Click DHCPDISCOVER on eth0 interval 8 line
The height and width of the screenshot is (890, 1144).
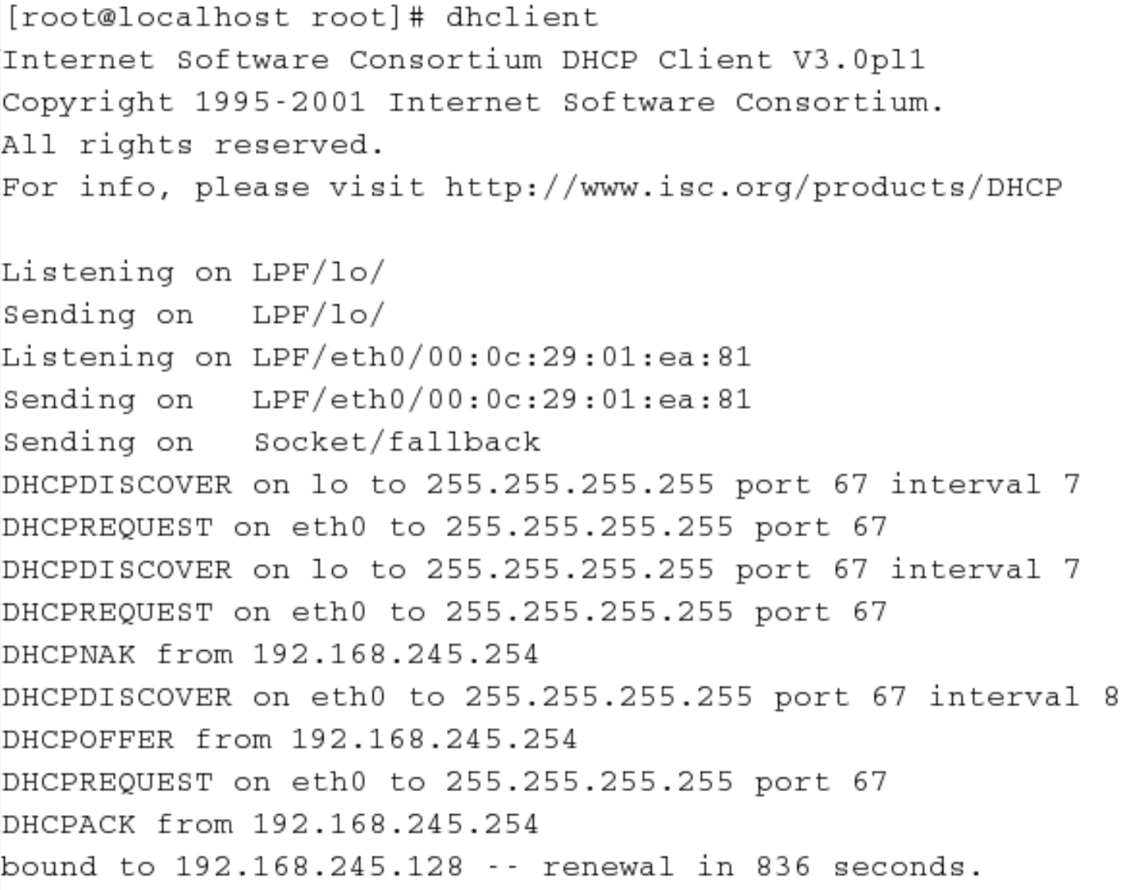click(560, 697)
